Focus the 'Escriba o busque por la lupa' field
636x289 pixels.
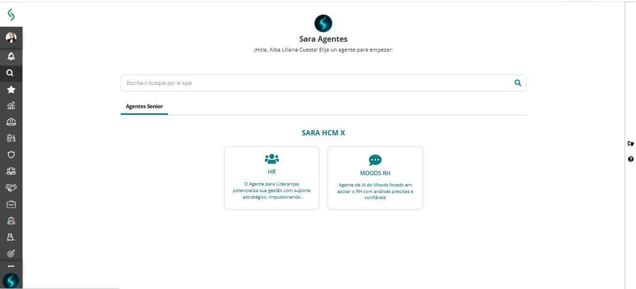323,83
